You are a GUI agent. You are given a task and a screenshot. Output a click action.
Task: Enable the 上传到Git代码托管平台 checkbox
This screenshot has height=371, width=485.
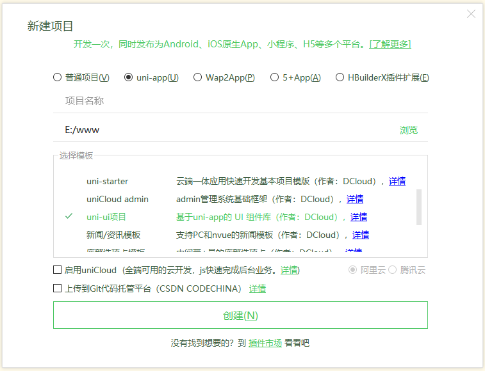(57, 288)
